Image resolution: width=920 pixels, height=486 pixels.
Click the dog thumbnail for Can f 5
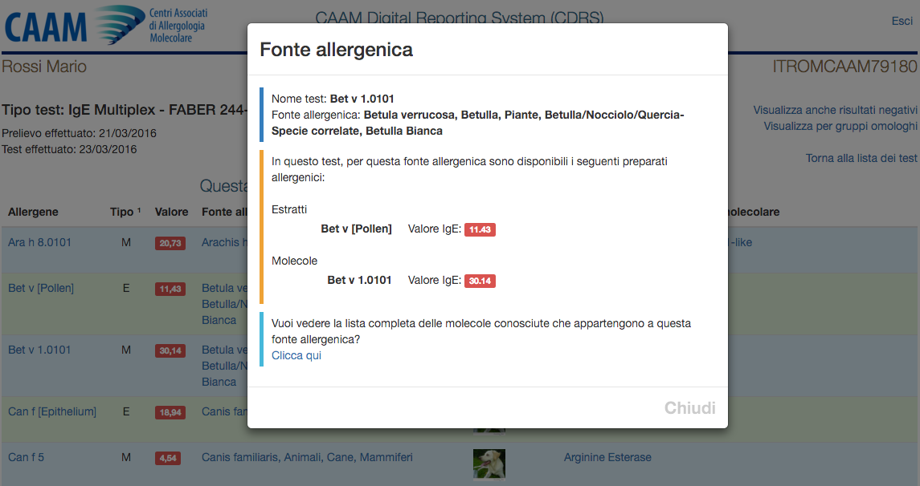click(x=489, y=464)
